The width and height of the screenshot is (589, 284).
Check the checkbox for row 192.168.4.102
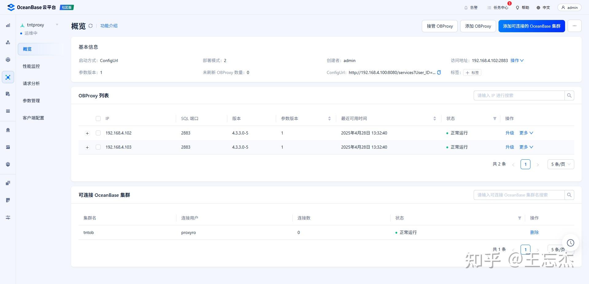point(98,133)
